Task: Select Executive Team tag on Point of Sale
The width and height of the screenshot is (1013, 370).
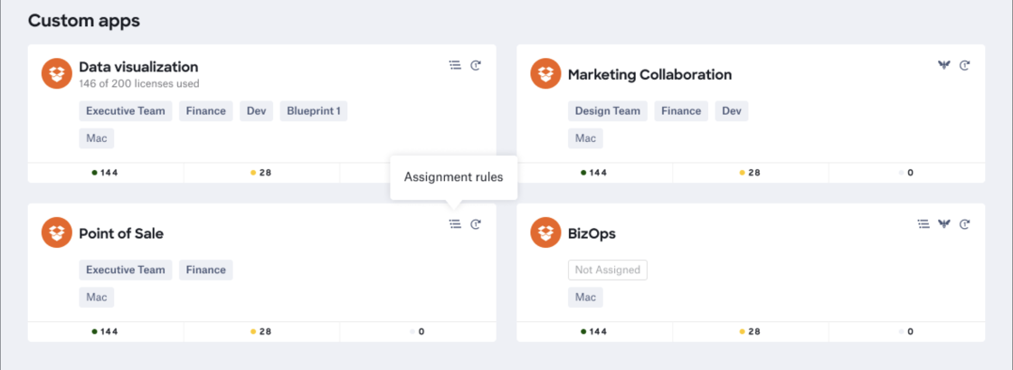Action: coord(125,270)
